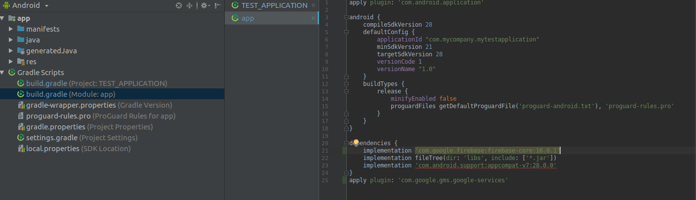Click the fileTree libs implementation line
This screenshot has width=696, height=200.
point(460,158)
